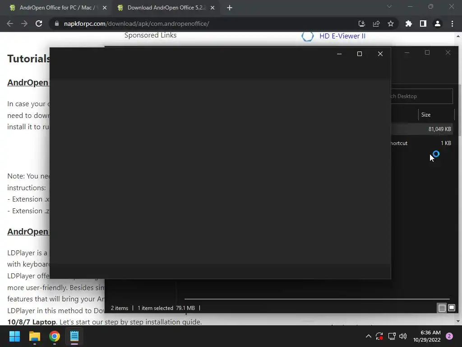Image resolution: width=462 pixels, height=347 pixels.
Task: Open Chrome three-dot menu
Action: 452,23
